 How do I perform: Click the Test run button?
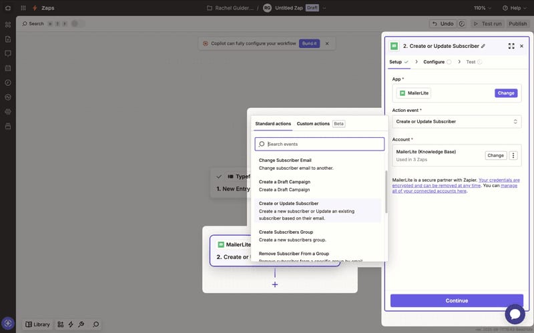click(488, 24)
